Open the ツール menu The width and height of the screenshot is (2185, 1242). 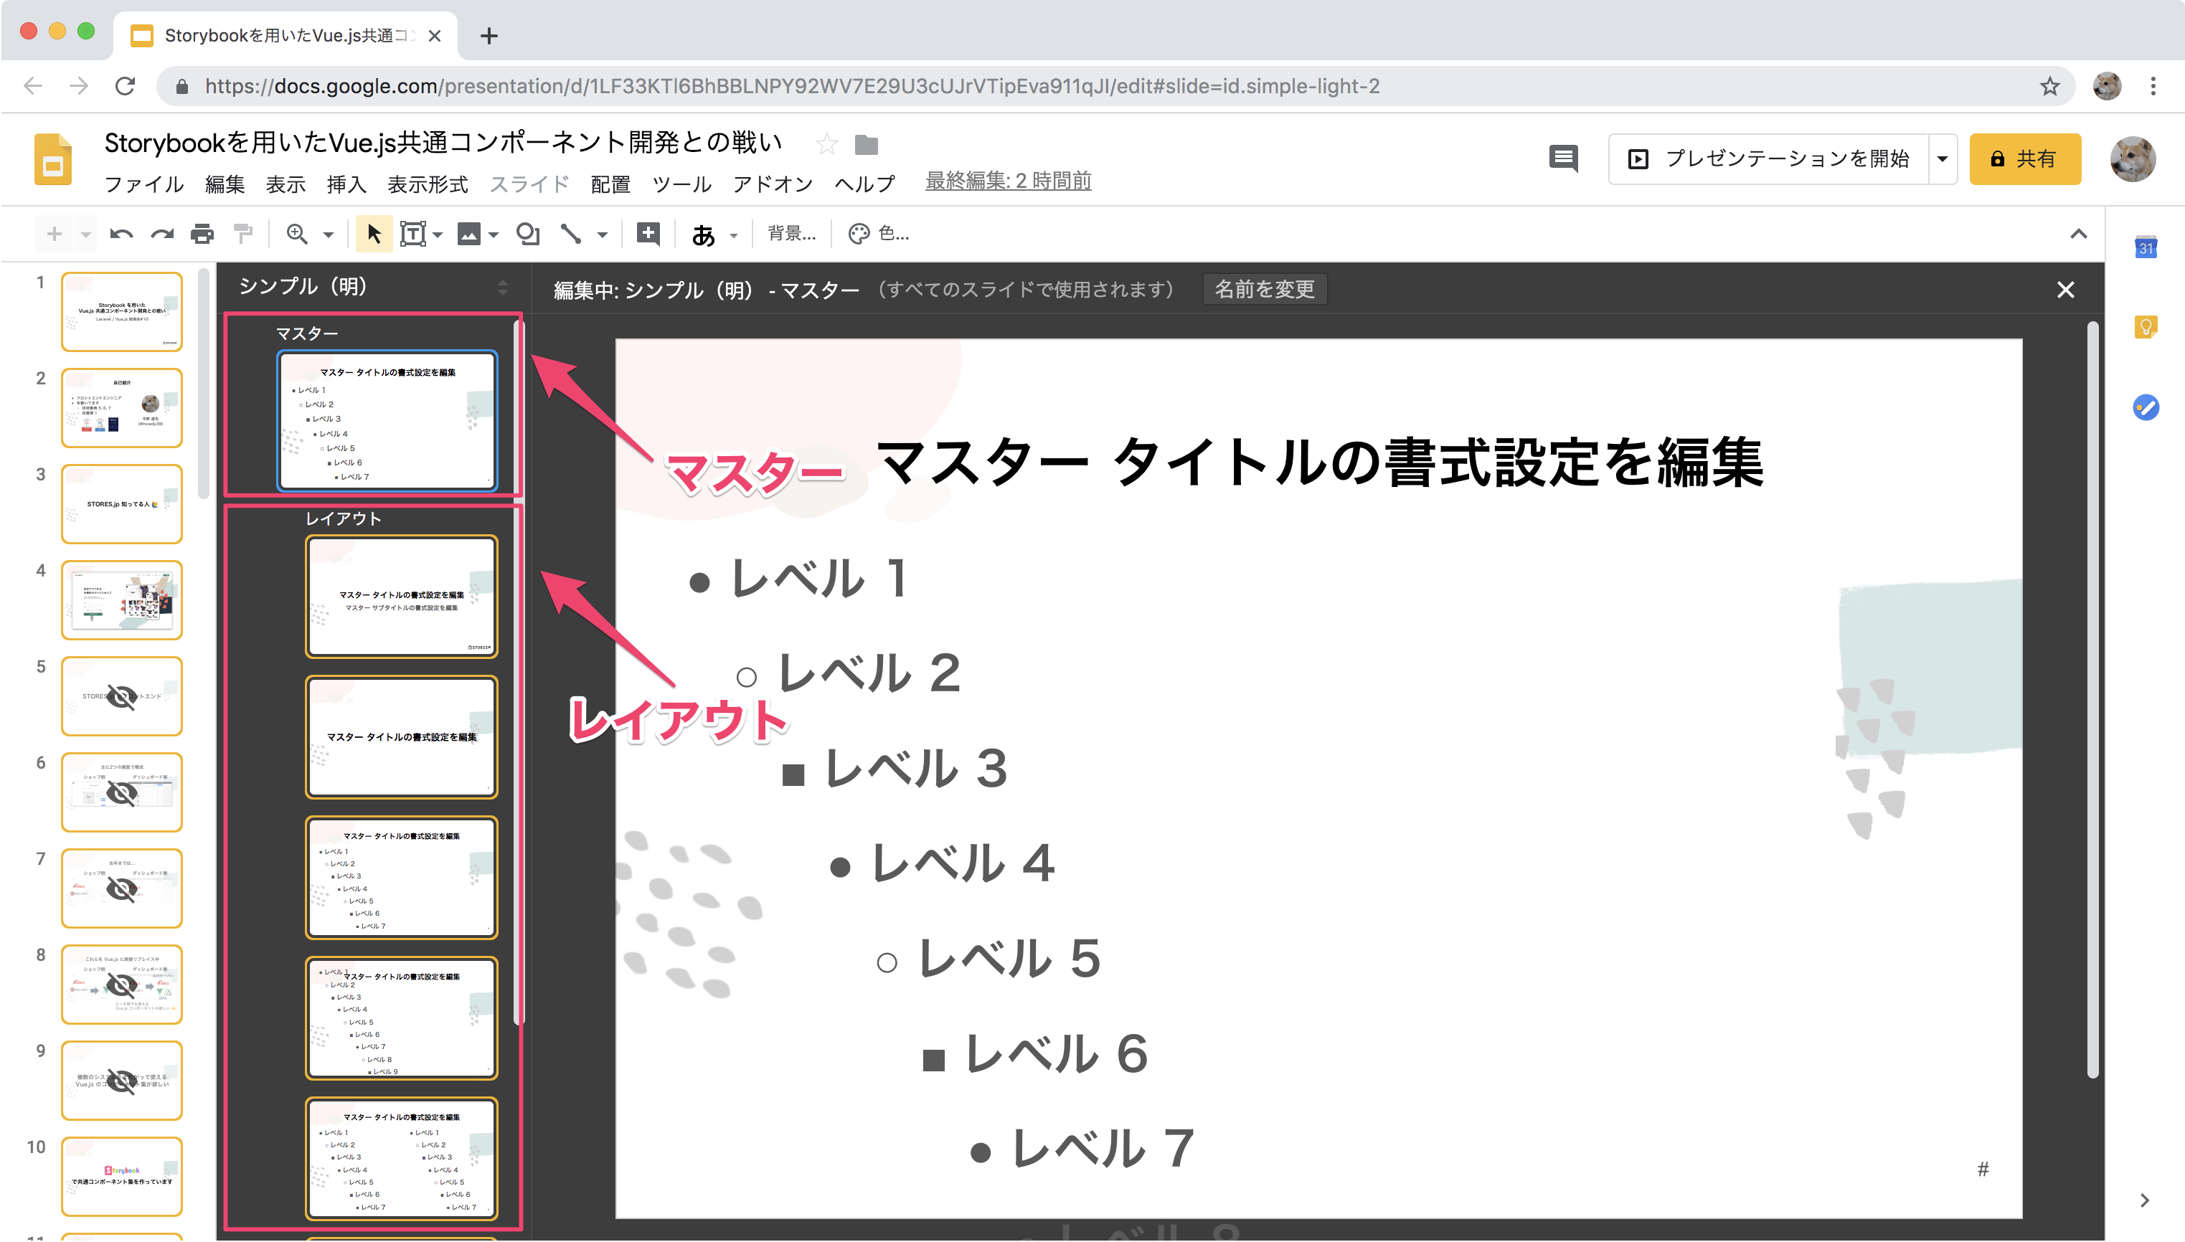(681, 184)
